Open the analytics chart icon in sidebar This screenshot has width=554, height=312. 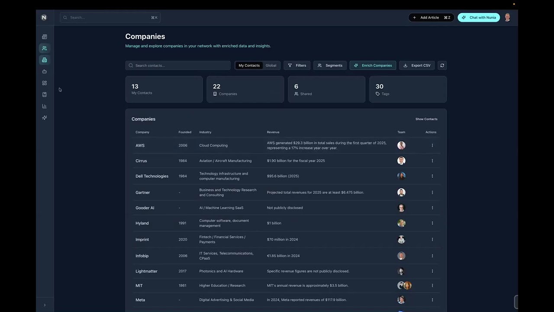tap(44, 106)
